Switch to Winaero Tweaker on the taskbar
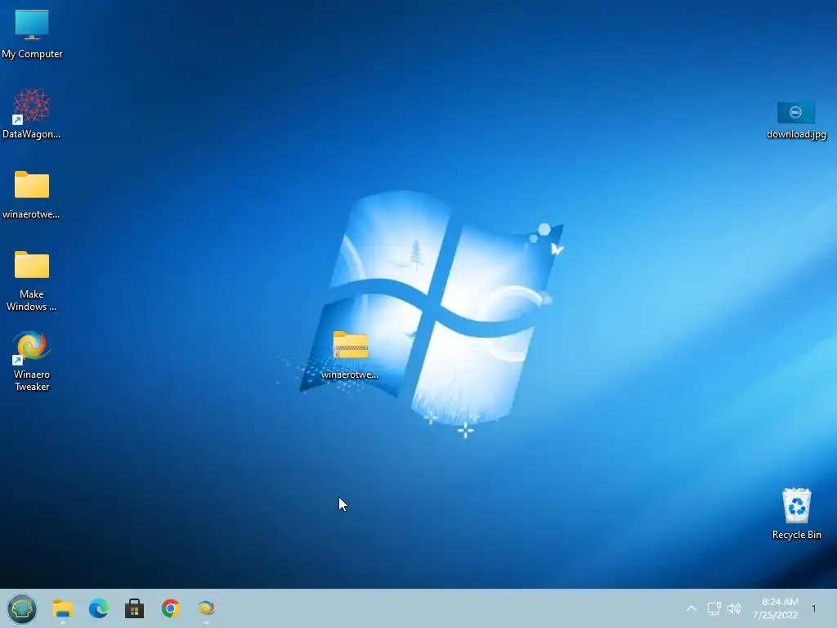The width and height of the screenshot is (837, 628). (207, 608)
